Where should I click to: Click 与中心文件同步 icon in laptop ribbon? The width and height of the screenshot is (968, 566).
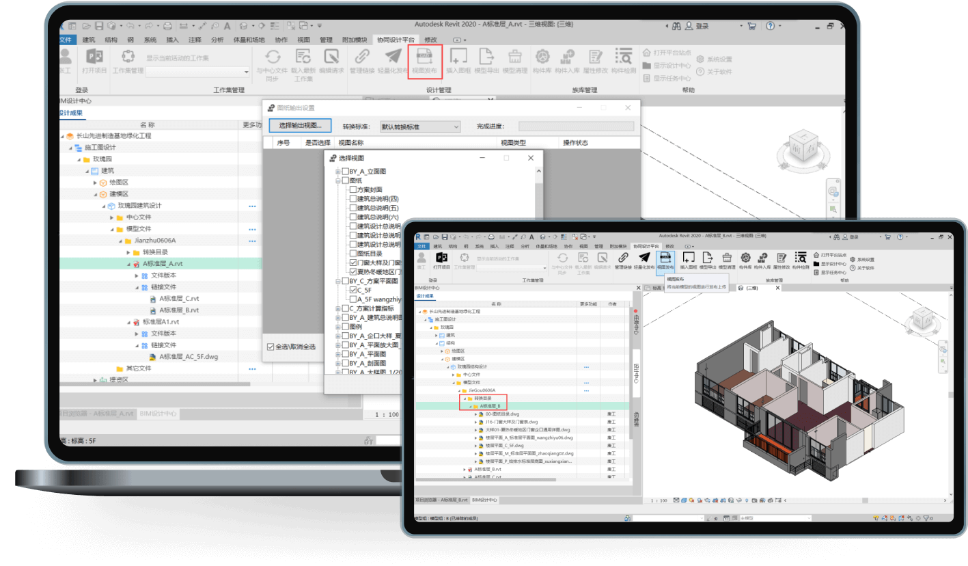click(273, 57)
